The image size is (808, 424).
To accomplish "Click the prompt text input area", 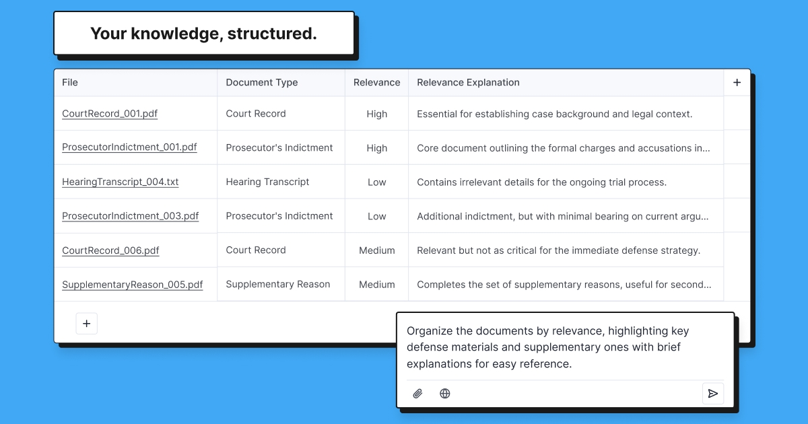I will [564, 347].
